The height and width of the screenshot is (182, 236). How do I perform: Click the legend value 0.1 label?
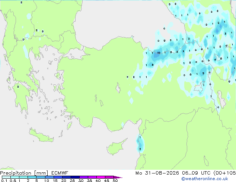pos(4,181)
